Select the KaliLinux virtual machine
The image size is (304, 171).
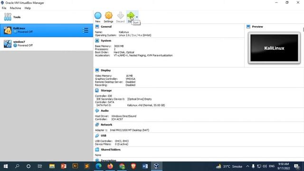[x=47, y=30]
